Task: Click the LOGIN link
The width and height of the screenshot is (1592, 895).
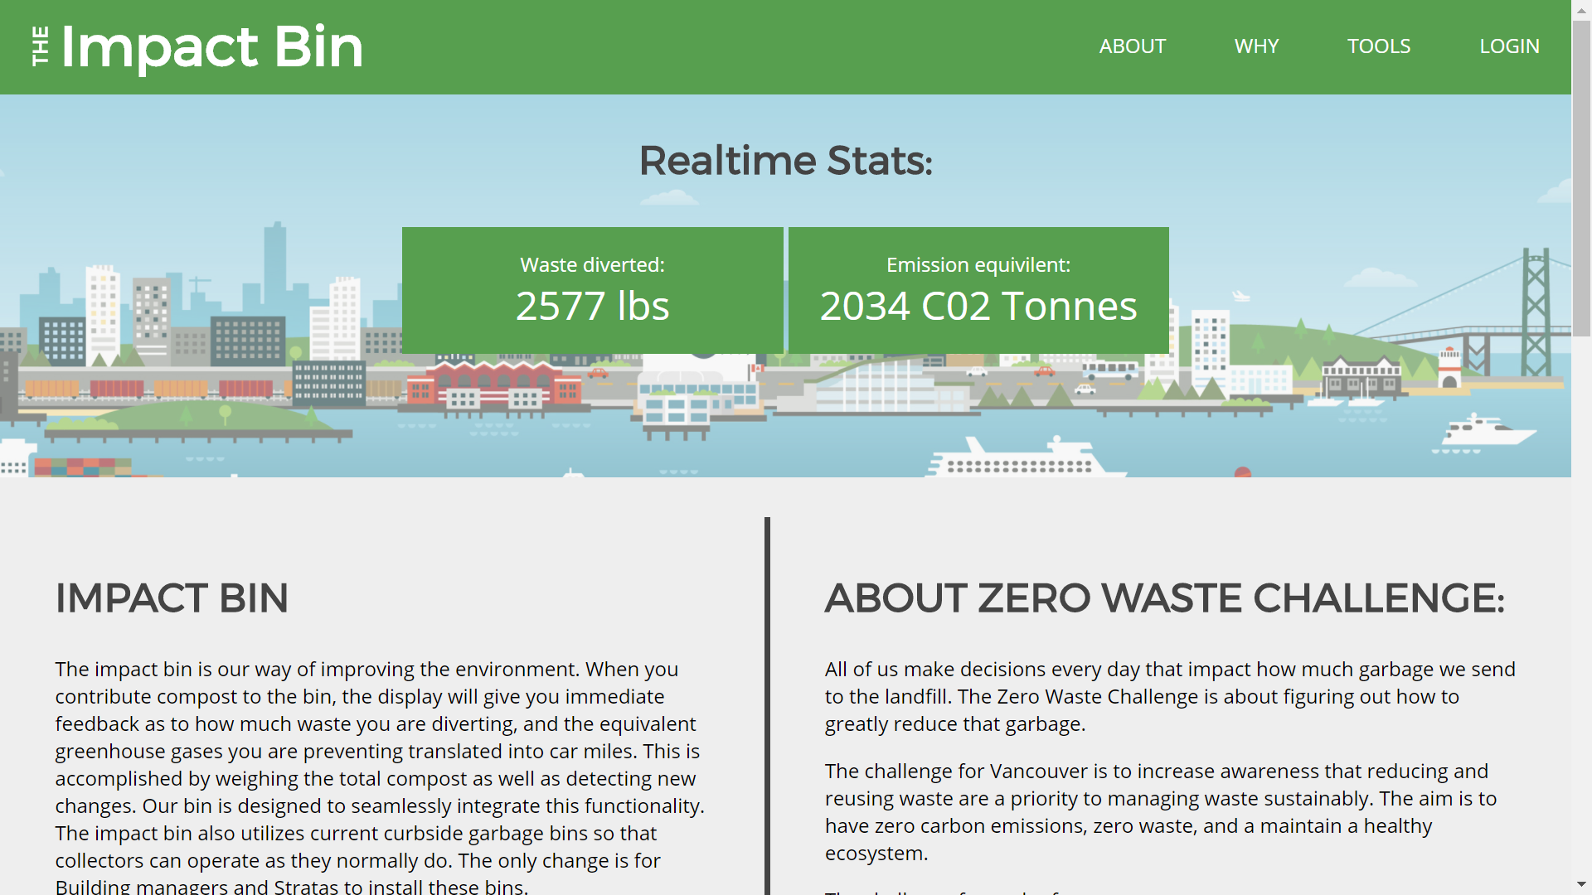Action: (x=1509, y=46)
